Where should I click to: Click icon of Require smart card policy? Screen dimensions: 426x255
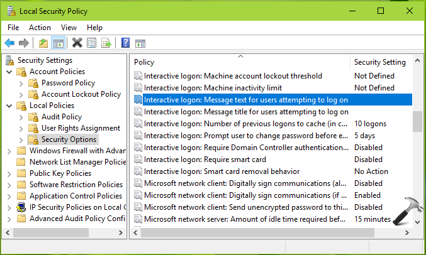click(x=138, y=160)
